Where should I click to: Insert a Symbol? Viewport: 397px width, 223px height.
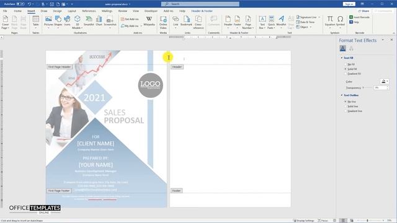(341, 22)
